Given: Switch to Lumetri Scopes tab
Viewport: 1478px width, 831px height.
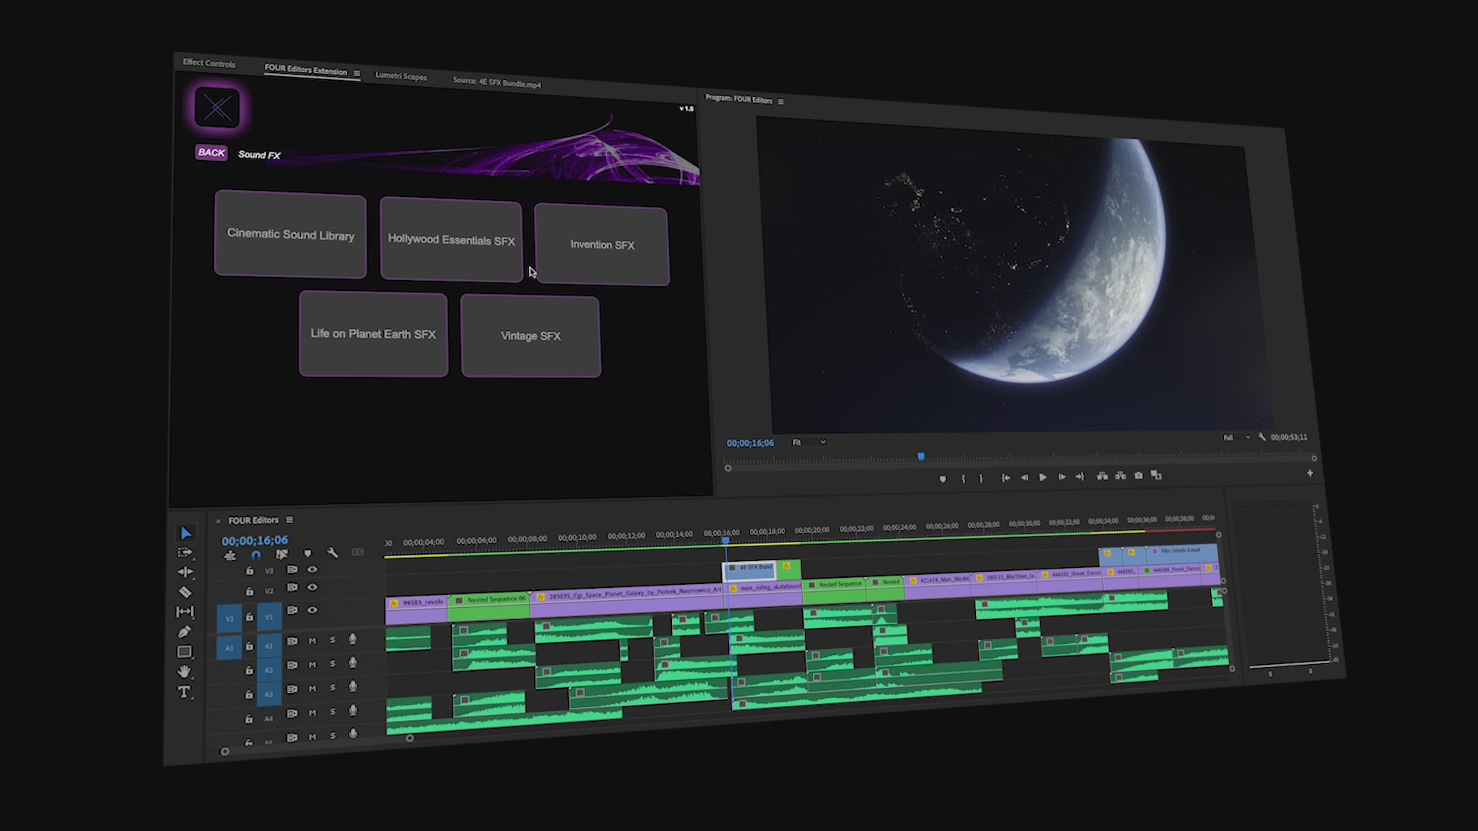Looking at the screenshot, I should (x=400, y=76).
